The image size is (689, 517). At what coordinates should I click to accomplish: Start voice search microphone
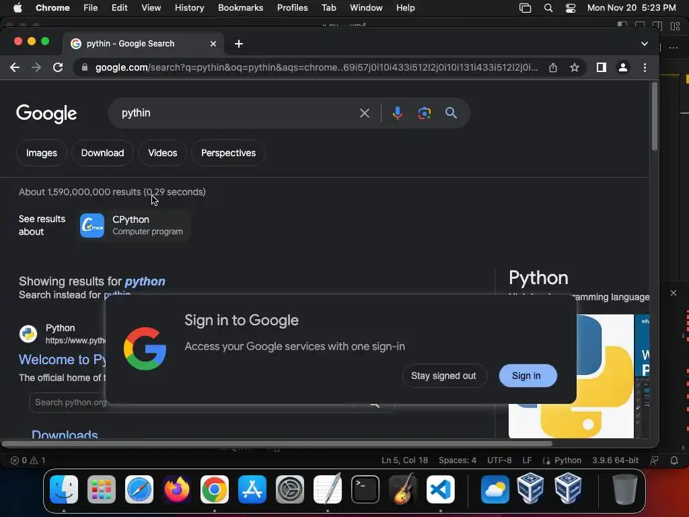point(397,113)
